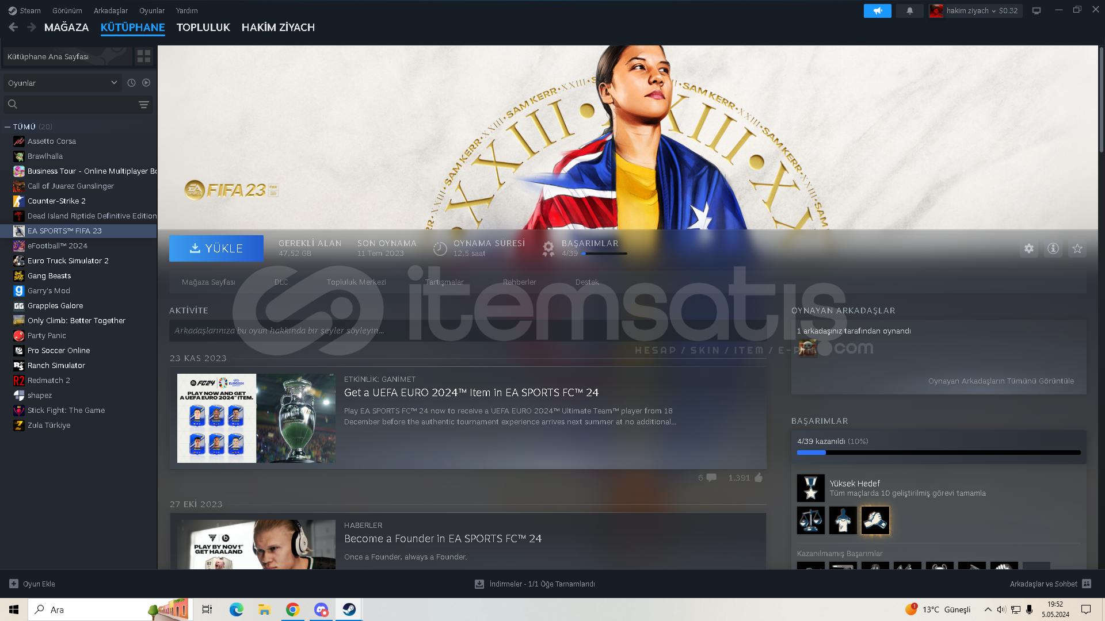
Task: Click the Yüksek Hedef achievement icon
Action: [811, 488]
